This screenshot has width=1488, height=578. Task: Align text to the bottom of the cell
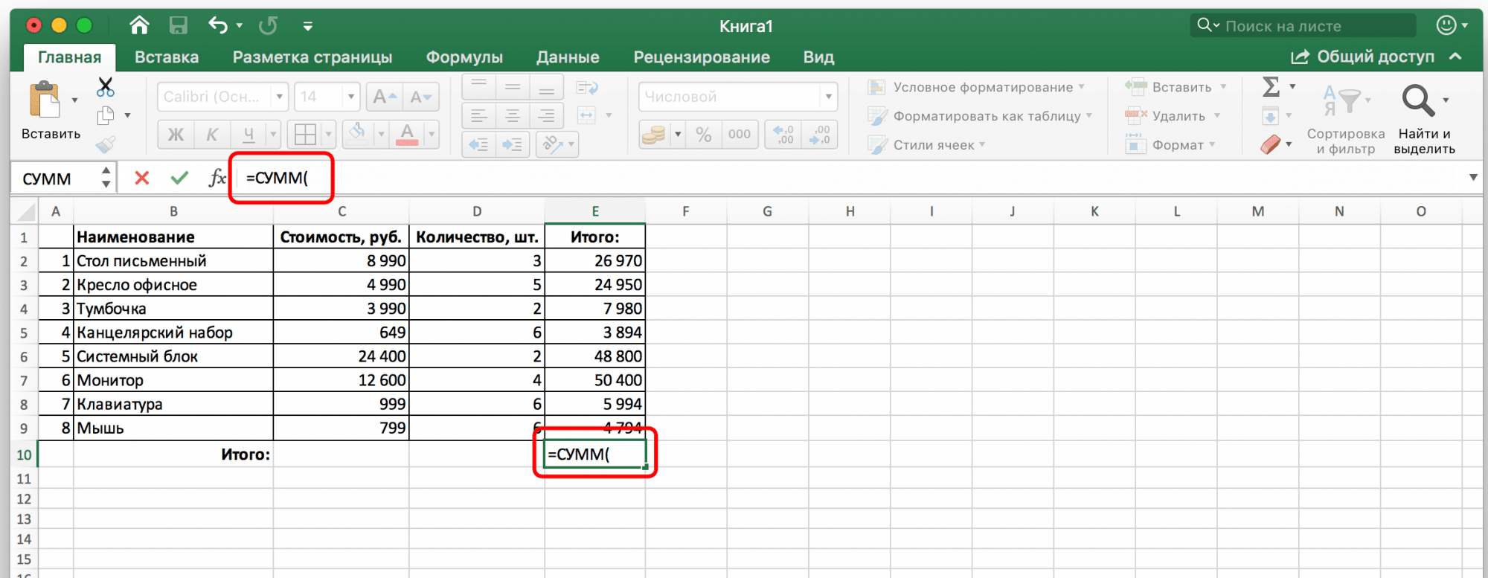click(x=546, y=87)
